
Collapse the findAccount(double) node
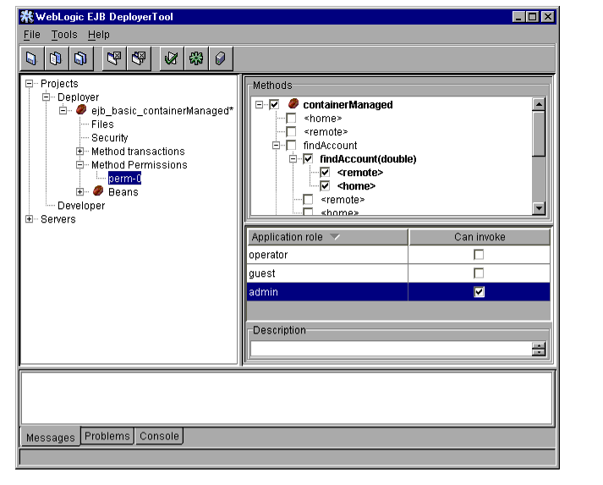pos(293,159)
